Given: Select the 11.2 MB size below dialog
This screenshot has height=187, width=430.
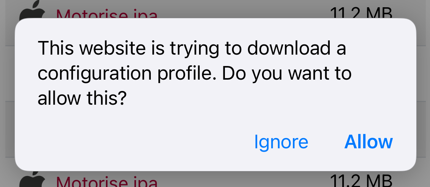Looking at the screenshot, I should click(x=361, y=179).
